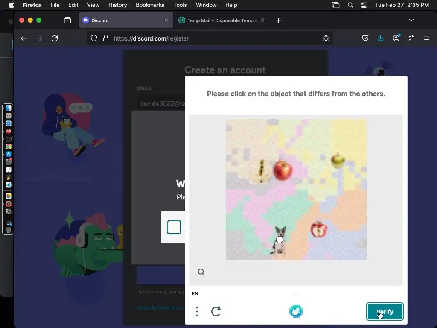
Task: Open the Apple menu
Action: pyautogui.click(x=11, y=5)
